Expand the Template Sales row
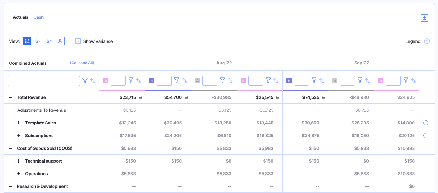The image size is (438, 193). pyautogui.click(x=19, y=123)
